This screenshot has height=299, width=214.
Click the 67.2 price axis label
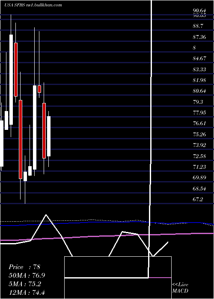coord(198,199)
